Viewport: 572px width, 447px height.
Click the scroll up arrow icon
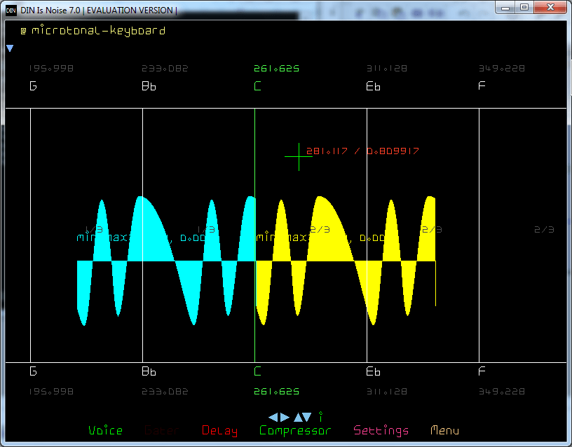[x=297, y=417]
